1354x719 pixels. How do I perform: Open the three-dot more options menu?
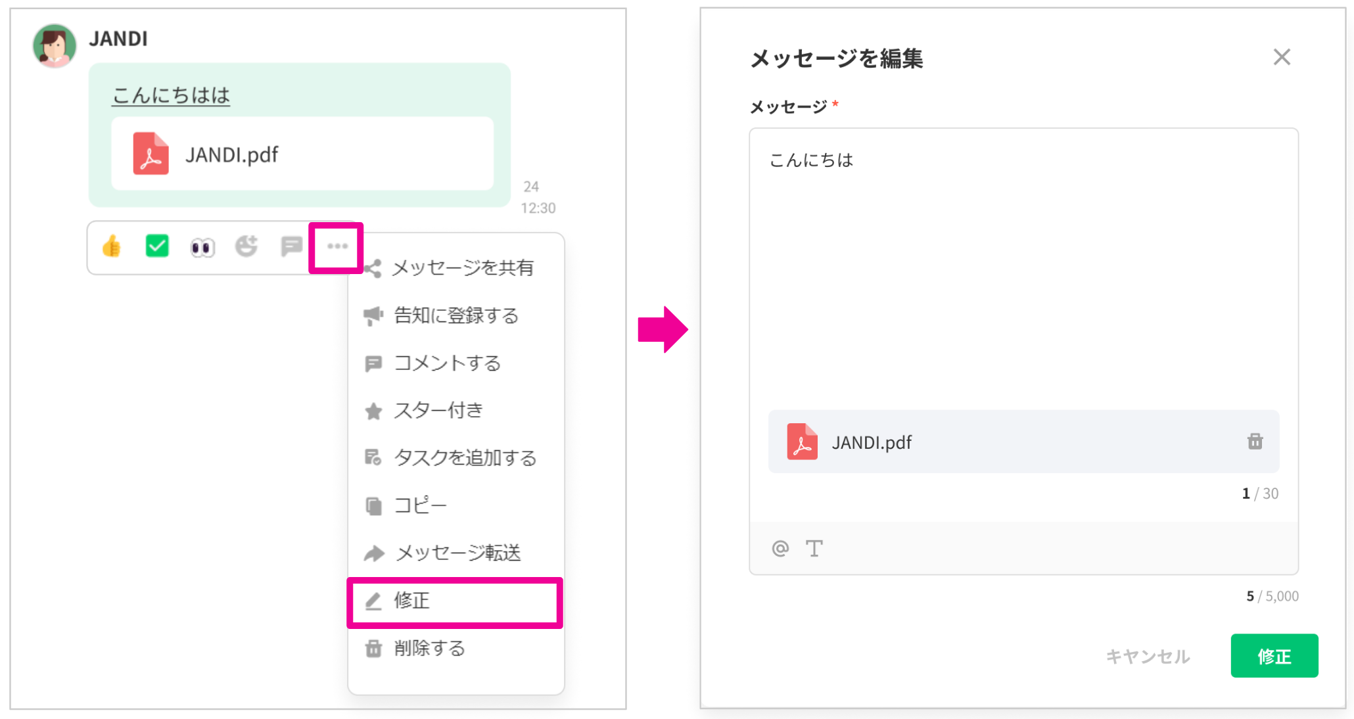point(337,247)
